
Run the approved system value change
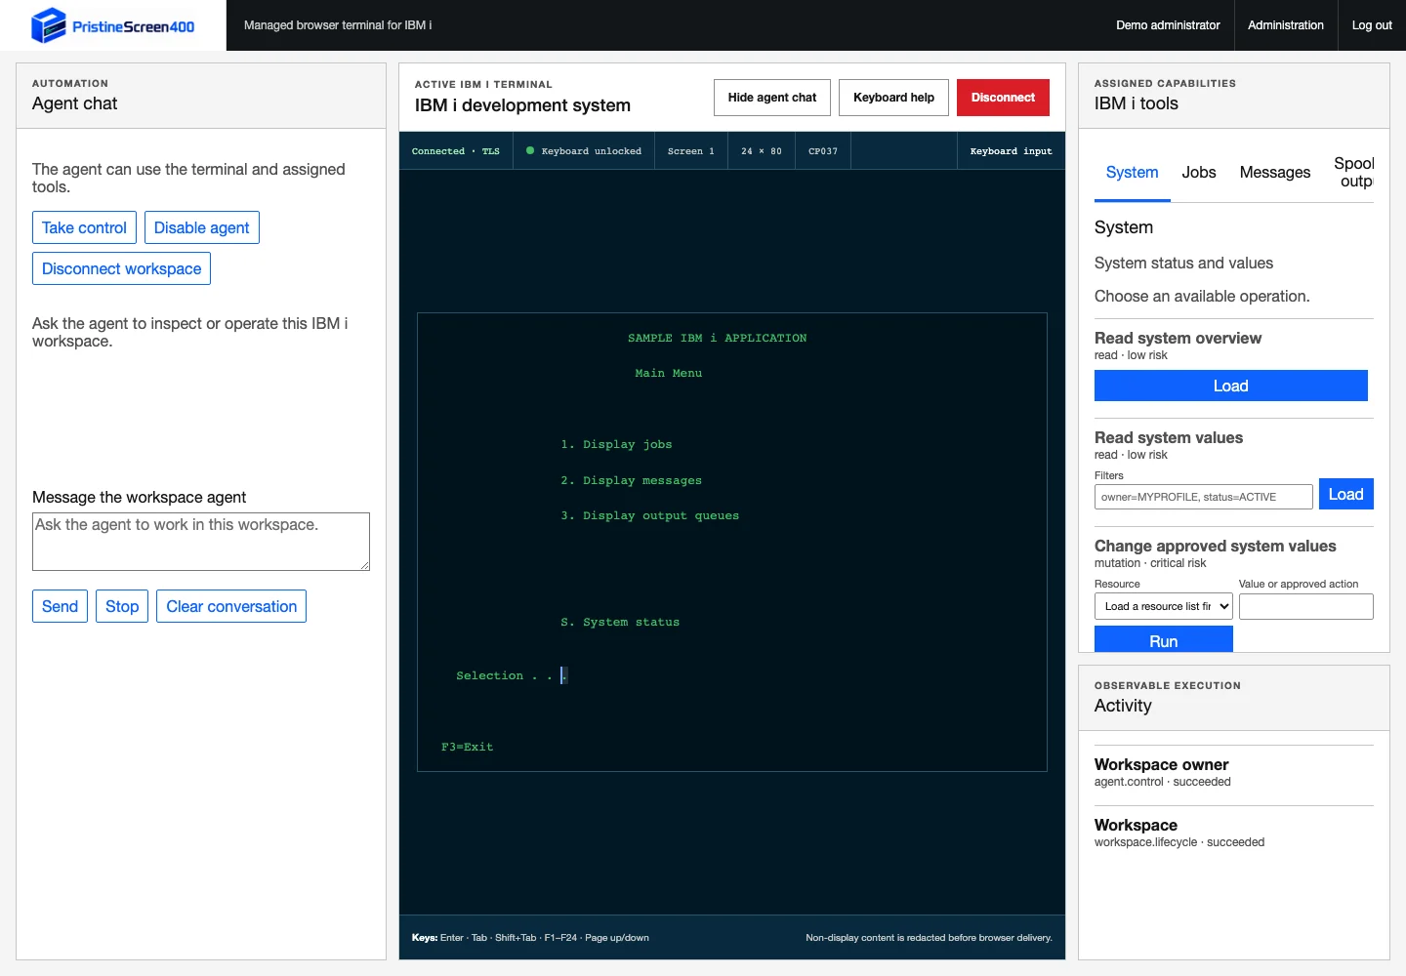click(1163, 640)
